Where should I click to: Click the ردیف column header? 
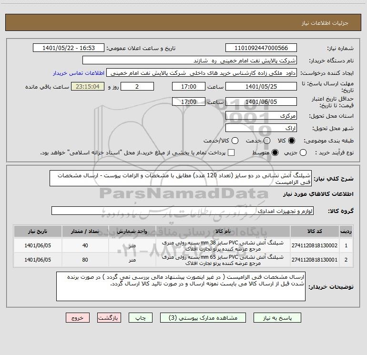[346, 232]
